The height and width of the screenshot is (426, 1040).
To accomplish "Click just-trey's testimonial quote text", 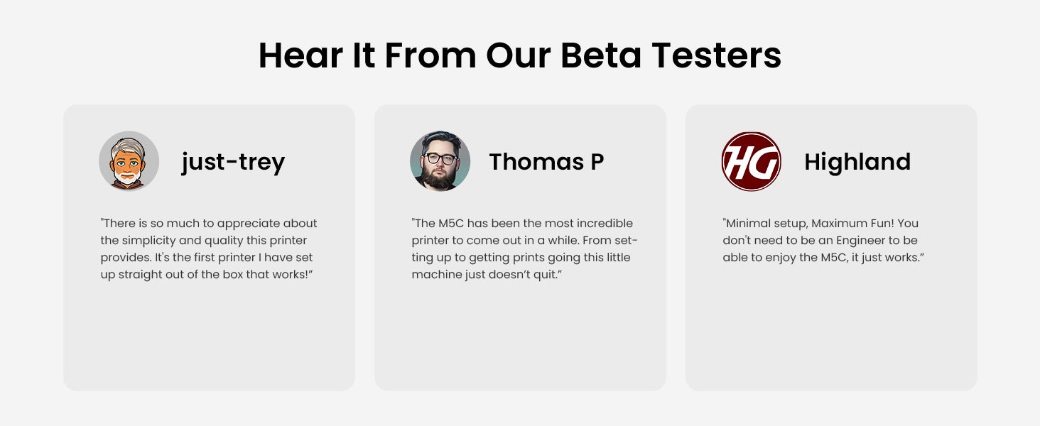I will 209,249.
